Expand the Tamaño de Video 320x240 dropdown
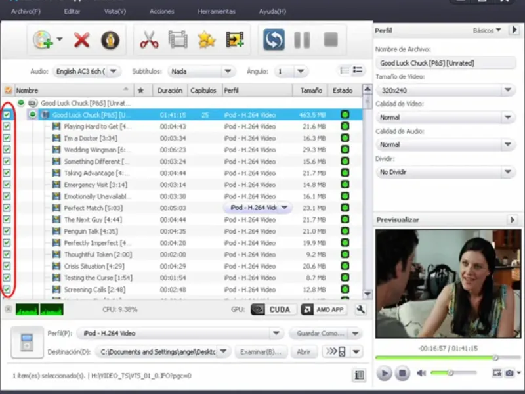Image resolution: width=525 pixels, height=394 pixels. (445, 90)
